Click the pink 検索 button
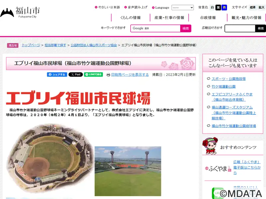 pyautogui.click(x=186, y=28)
